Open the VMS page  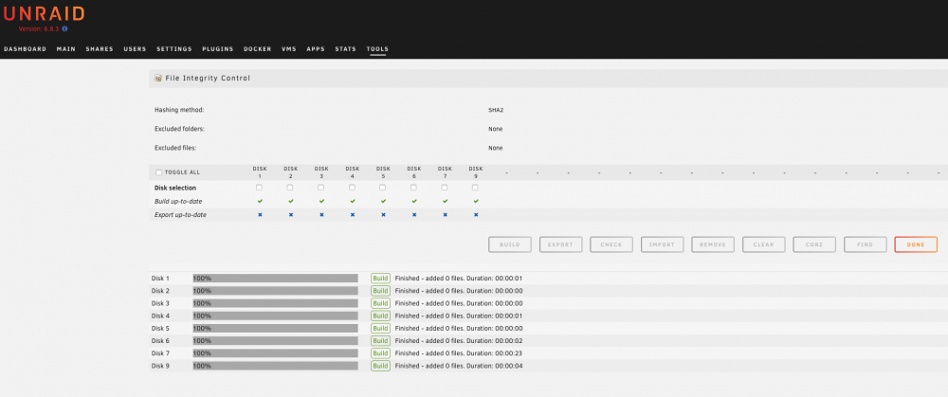289,49
